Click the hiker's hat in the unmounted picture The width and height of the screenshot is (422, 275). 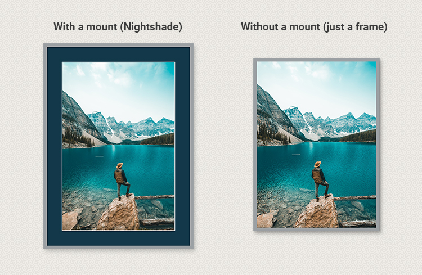pos(317,164)
